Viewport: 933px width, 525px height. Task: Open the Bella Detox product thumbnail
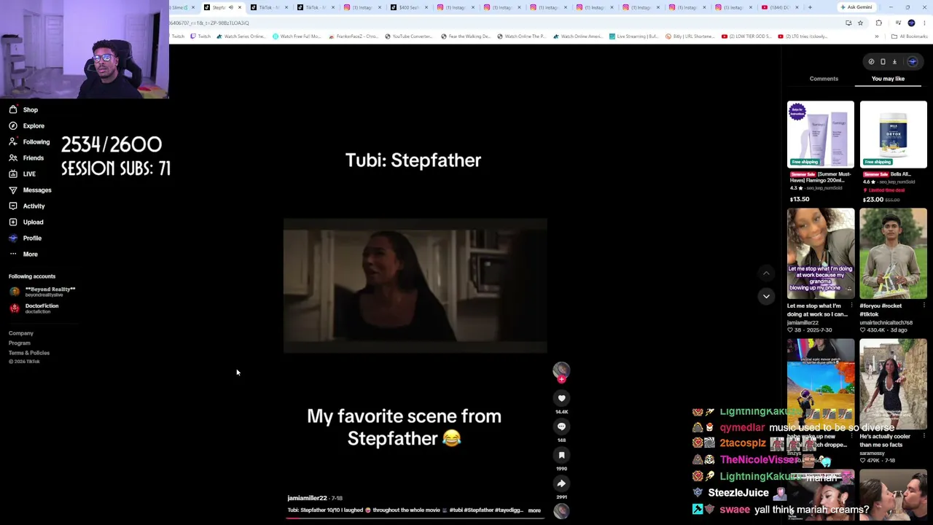coord(893,135)
